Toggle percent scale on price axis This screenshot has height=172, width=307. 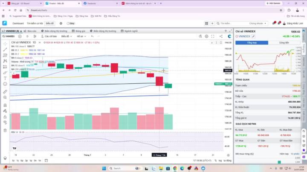point(216,161)
